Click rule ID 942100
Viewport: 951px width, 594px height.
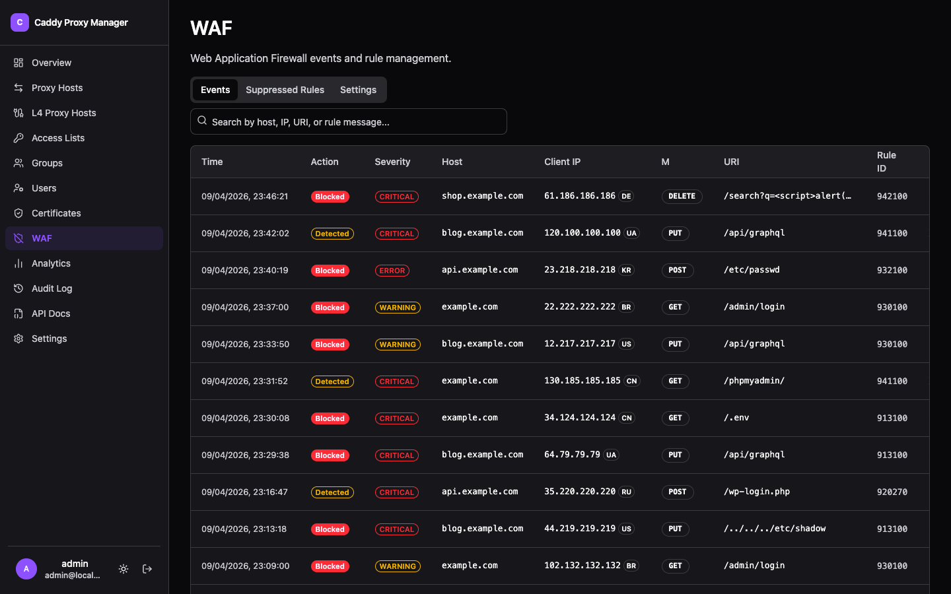892,197
